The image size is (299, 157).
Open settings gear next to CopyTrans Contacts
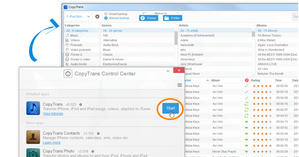pyautogui.click(x=98, y=133)
